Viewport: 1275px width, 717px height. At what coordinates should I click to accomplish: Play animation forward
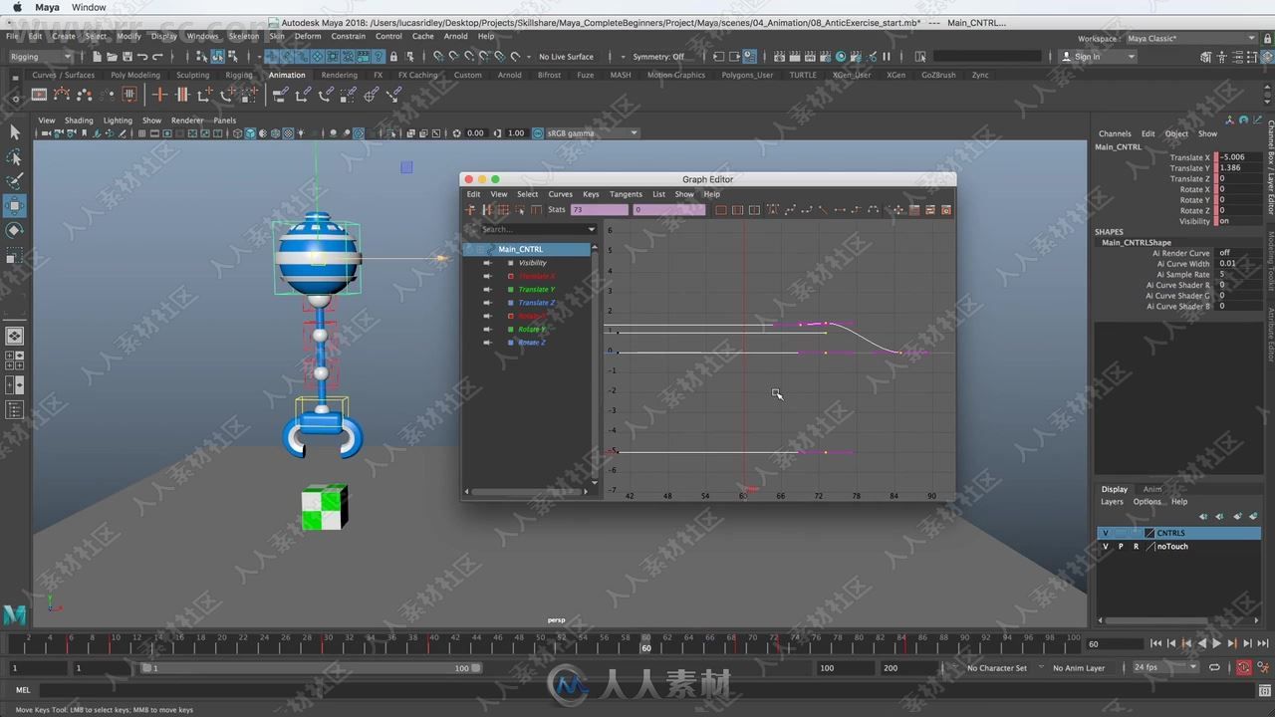point(1216,644)
